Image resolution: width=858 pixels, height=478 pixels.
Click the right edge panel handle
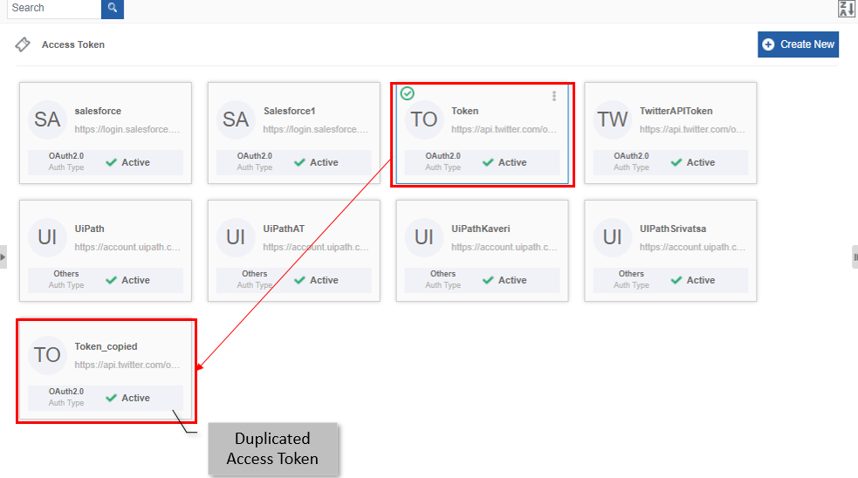(855, 257)
